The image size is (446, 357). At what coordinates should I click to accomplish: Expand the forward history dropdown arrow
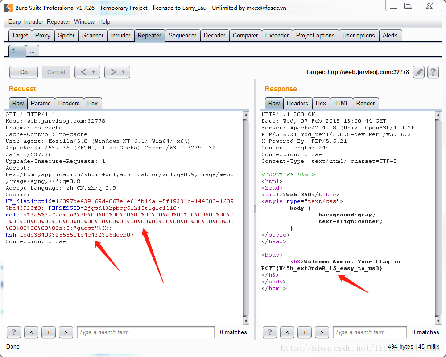(124, 72)
